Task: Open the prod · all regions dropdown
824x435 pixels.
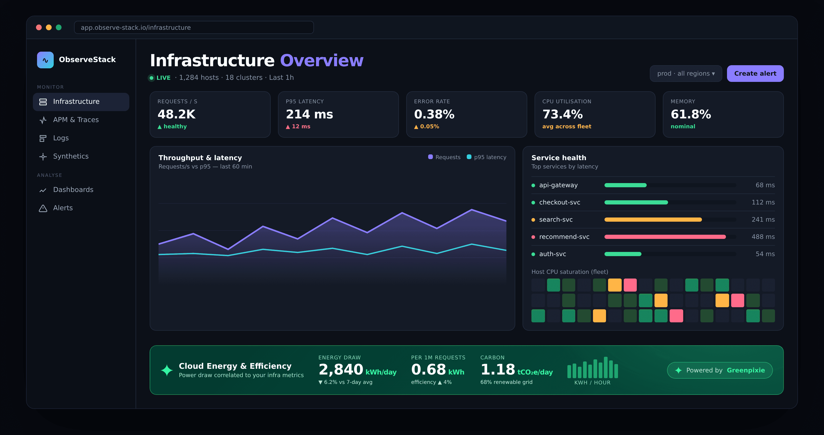Action: pyautogui.click(x=686, y=74)
